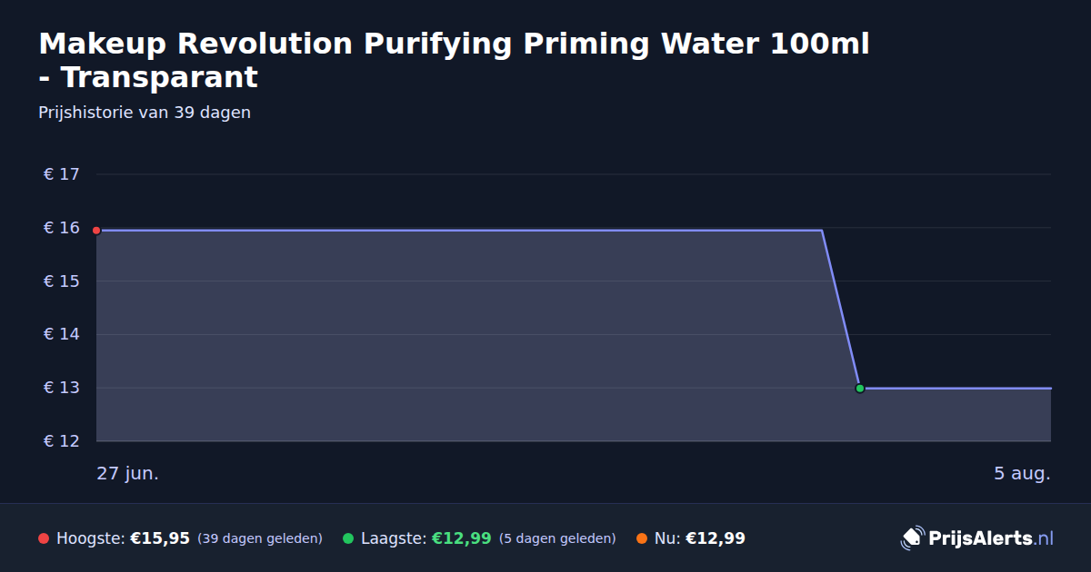Click the orange Nu legend dot
This screenshot has width=1091, height=572.
click(642, 538)
